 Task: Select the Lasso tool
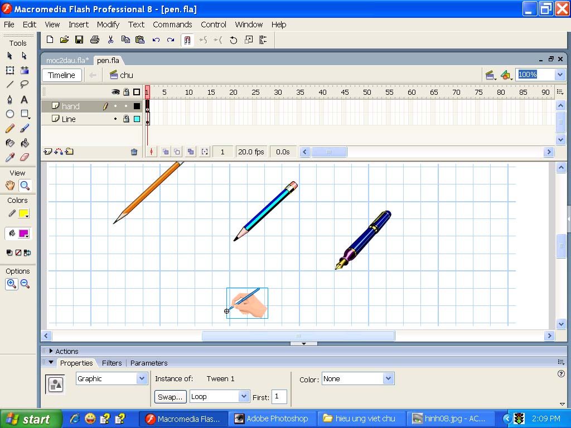click(x=25, y=85)
